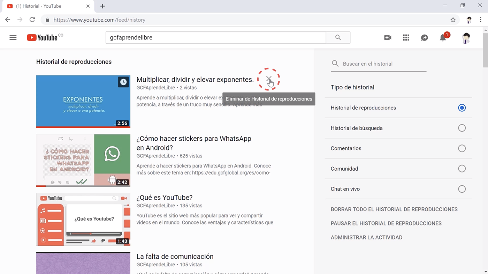The image size is (488, 274).
Task: Open the messages share icon
Action: coord(424,38)
